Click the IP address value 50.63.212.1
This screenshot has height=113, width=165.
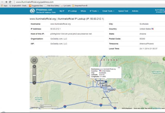coord(55,29)
